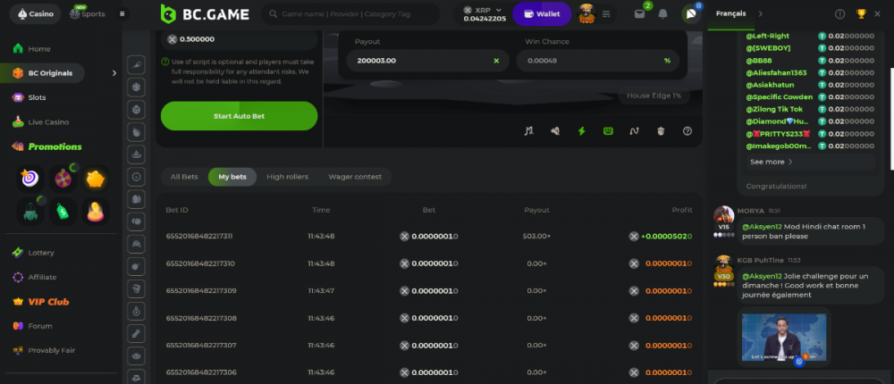Toggle the sound speaker icon
Screen dimensions: 894x384
(555, 130)
